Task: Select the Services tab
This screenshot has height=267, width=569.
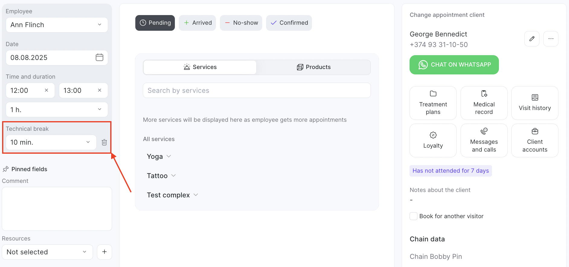Action: tap(200, 67)
